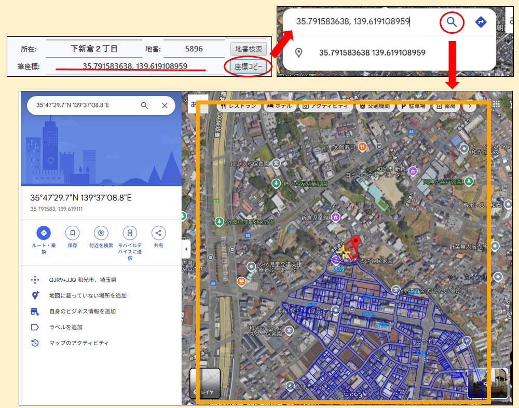Screen dimensions: 519x408
Task: Click the 和光プライムスター保育園 marker
Action: (x=289, y=330)
